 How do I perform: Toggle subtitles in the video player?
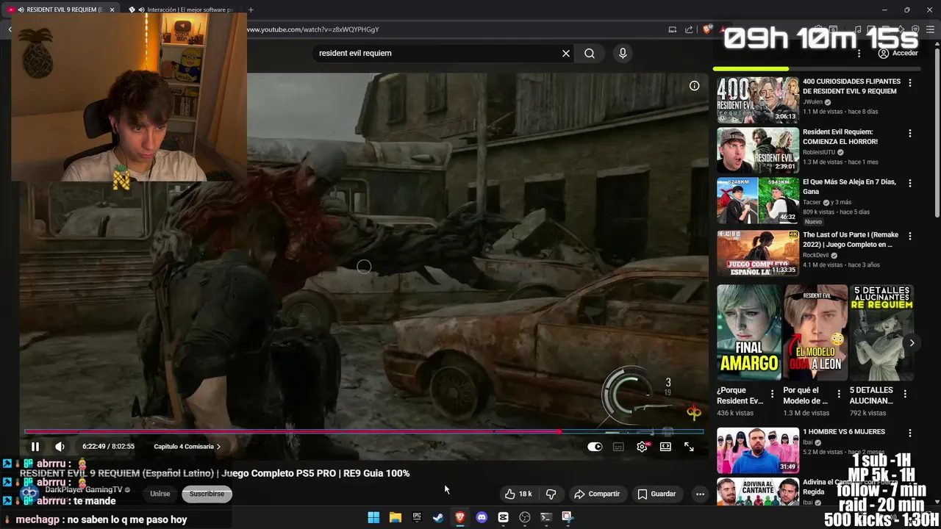pos(618,447)
